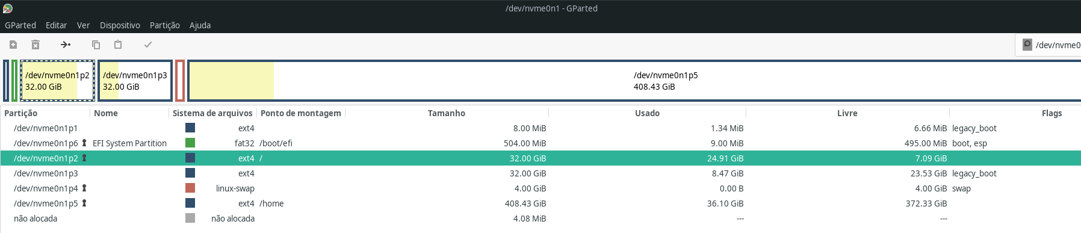Open the Dispositivo menu
The width and height of the screenshot is (1081, 233).
(x=120, y=25)
